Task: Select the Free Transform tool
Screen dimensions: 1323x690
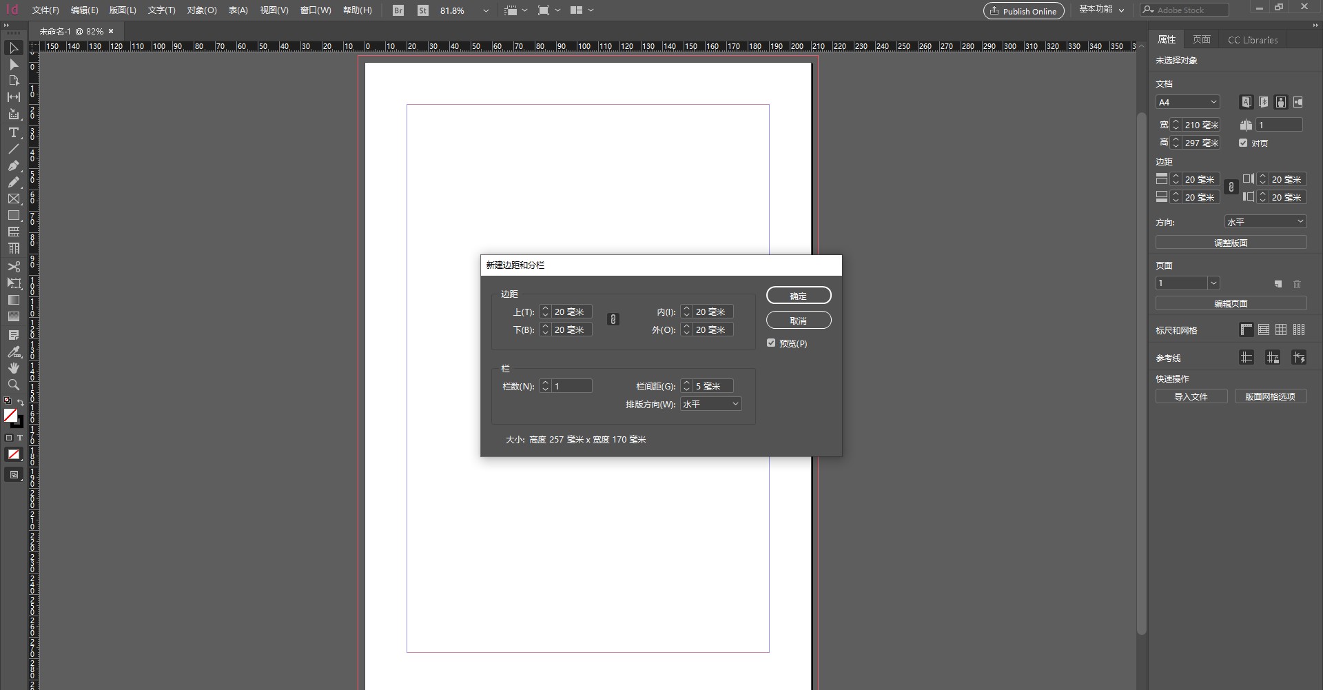Action: pyautogui.click(x=13, y=283)
